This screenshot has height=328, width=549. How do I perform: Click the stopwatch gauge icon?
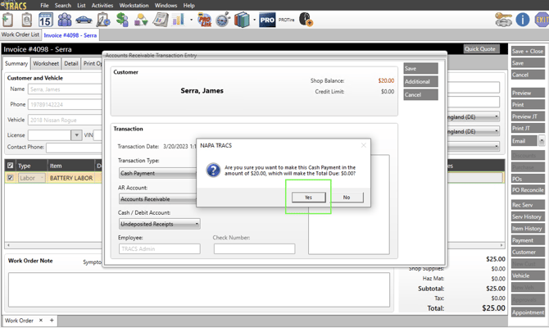[224, 20]
